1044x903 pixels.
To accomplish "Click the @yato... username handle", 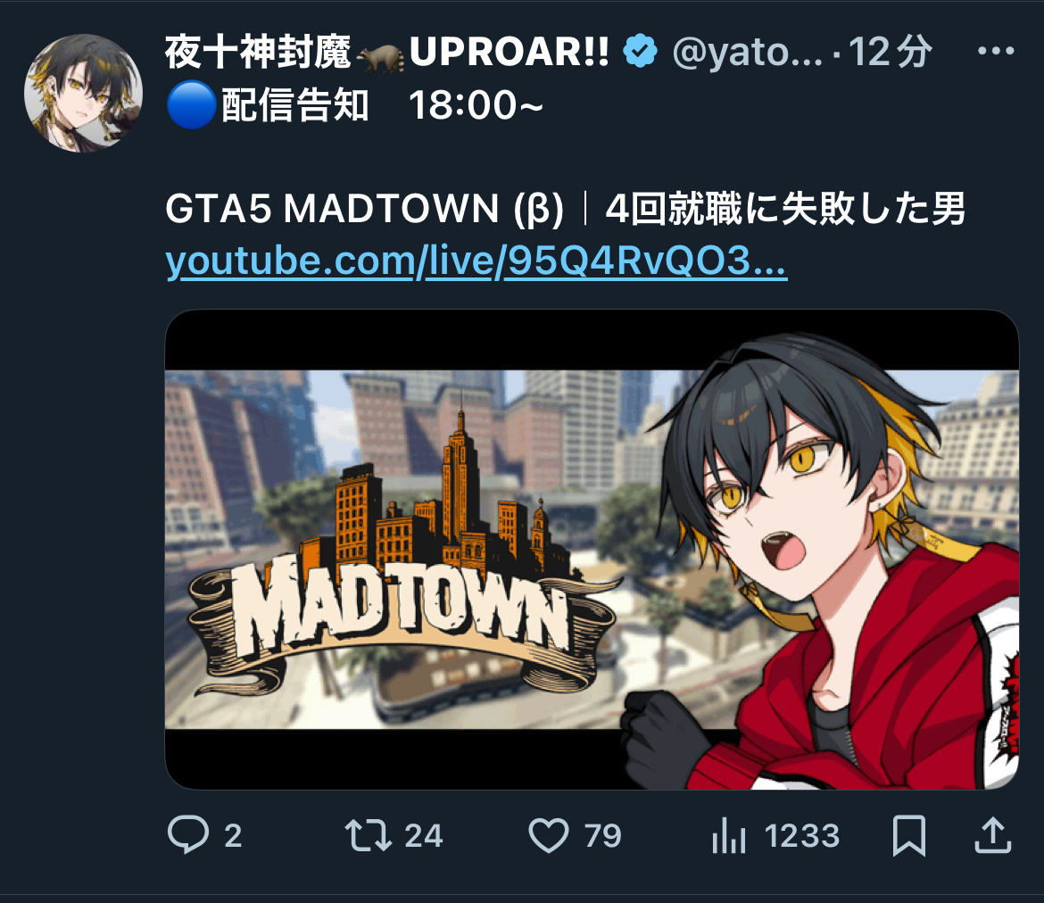I will (x=747, y=52).
